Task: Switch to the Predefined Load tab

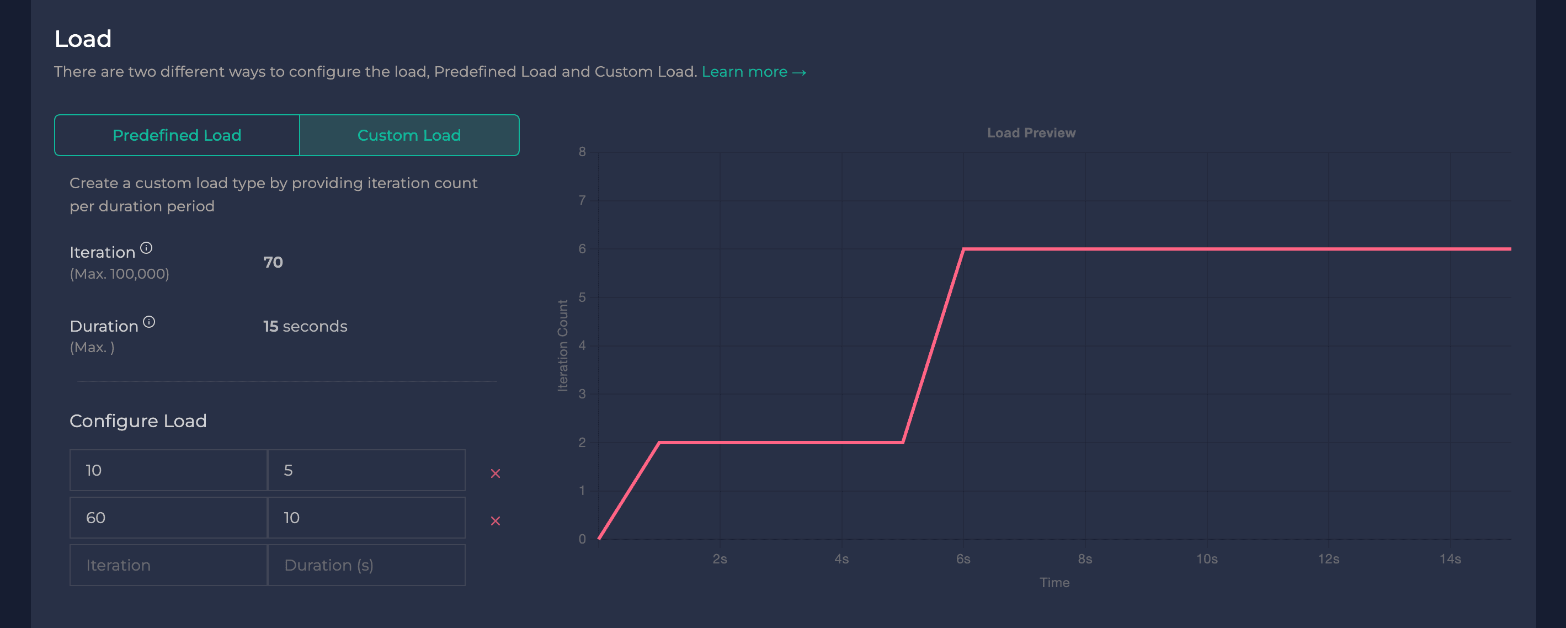Action: pyautogui.click(x=177, y=135)
